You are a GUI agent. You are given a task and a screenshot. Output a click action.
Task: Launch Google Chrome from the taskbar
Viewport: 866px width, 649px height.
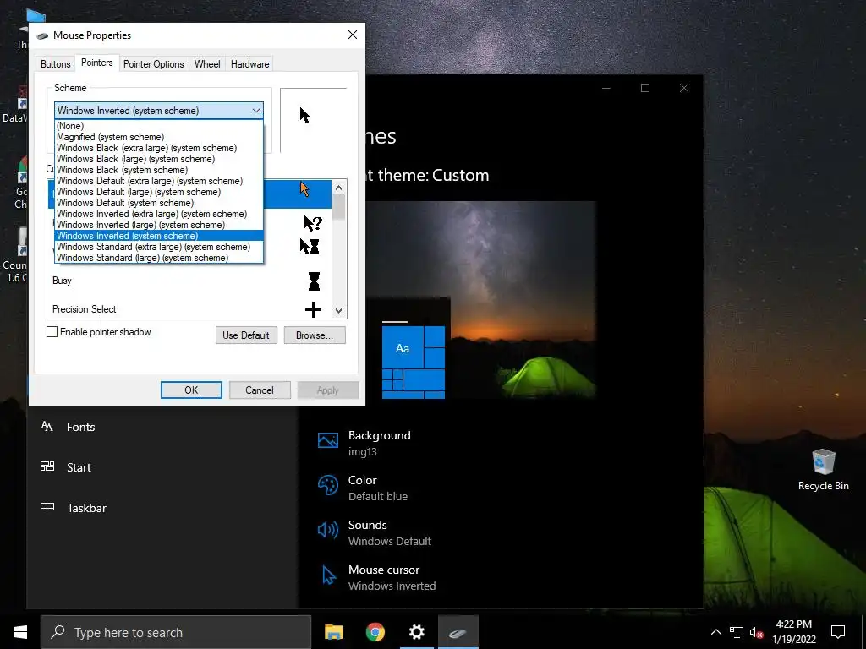[x=375, y=632]
